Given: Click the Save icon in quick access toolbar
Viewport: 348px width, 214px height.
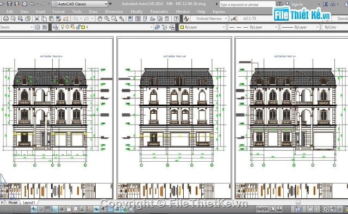Looking at the screenshot, I should (9, 4).
